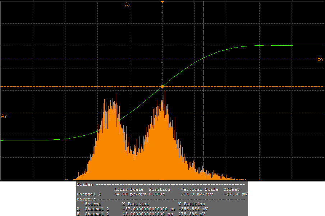325x216 pixels.
Task: Click the Scales section header
Action: coord(85,184)
